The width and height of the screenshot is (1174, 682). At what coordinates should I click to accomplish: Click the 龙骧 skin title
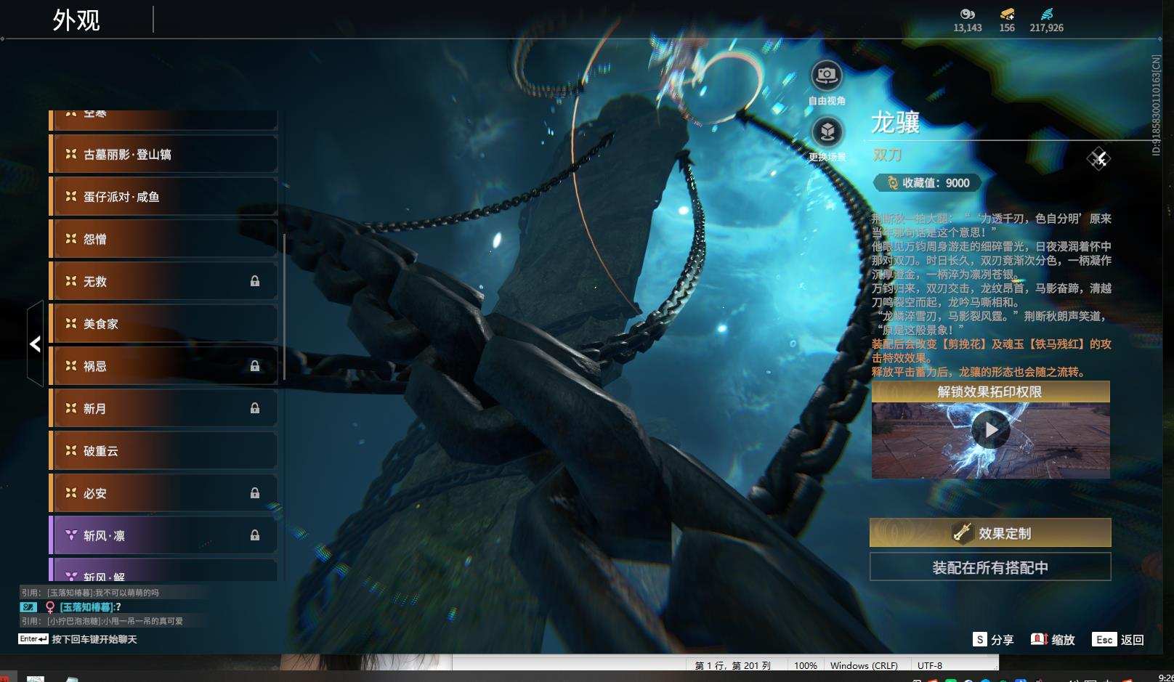click(896, 123)
